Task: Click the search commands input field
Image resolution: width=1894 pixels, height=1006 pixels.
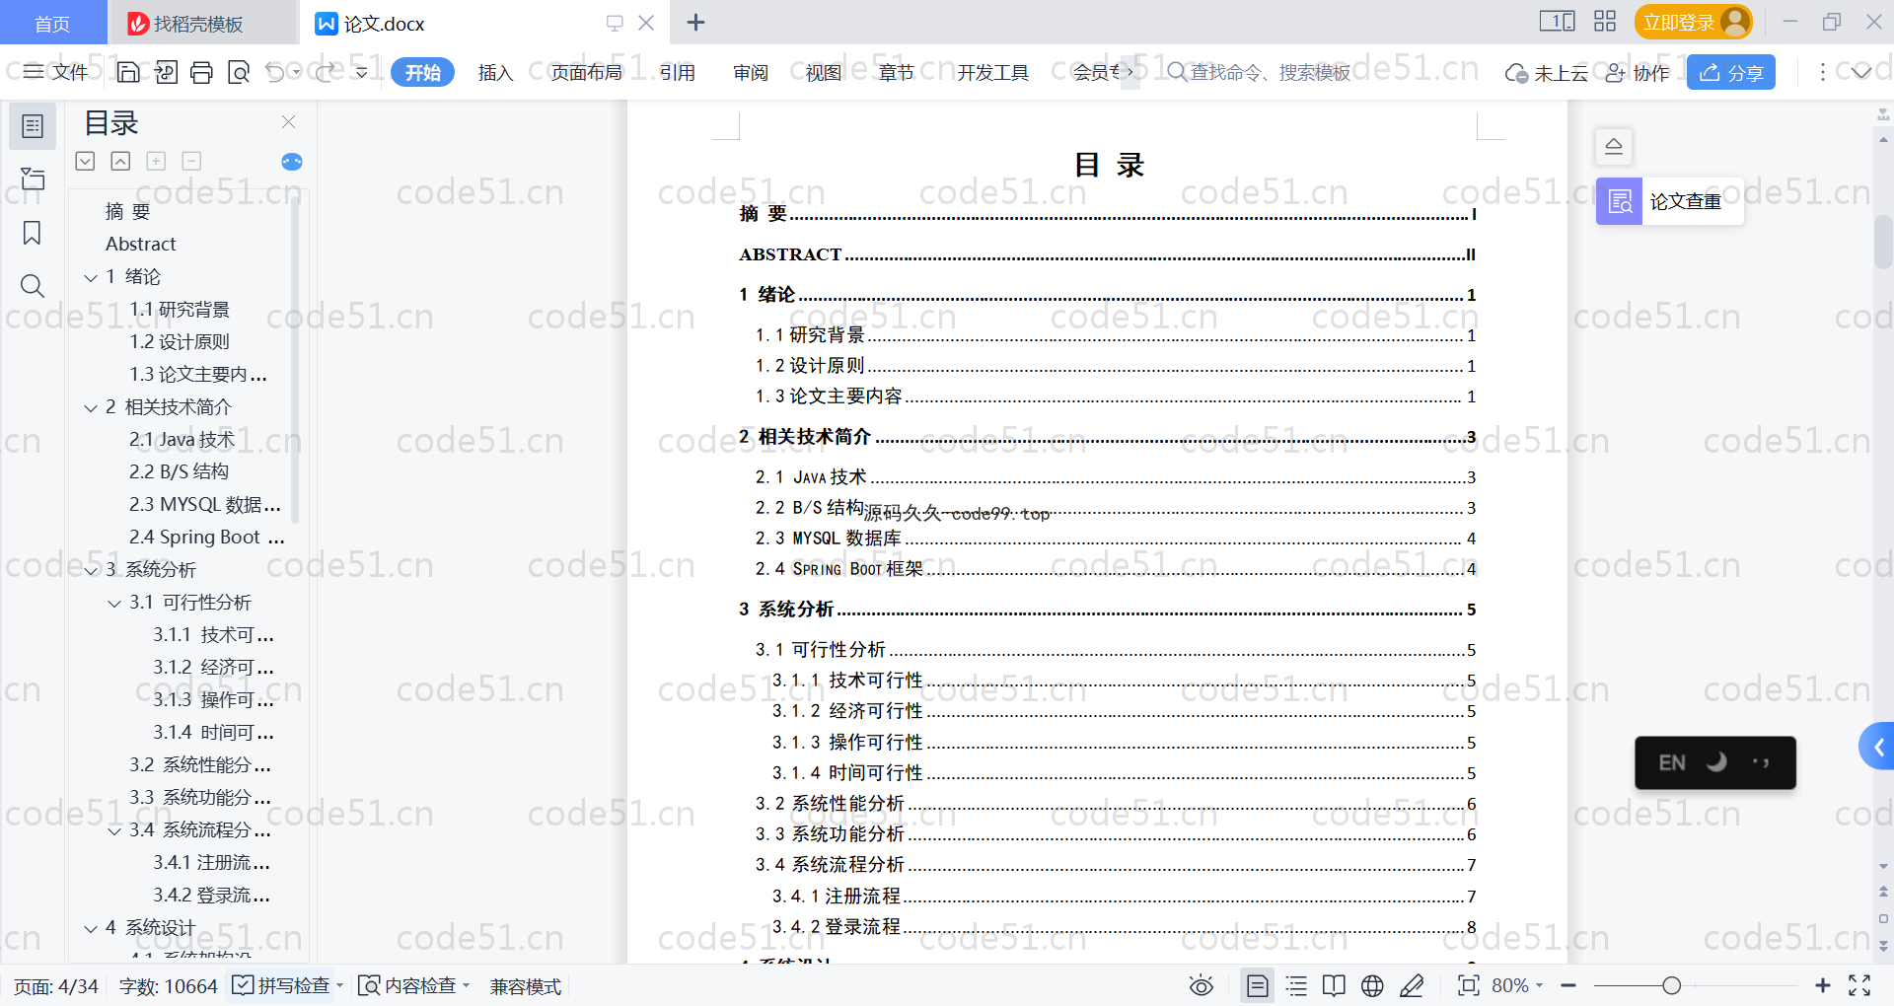Action: pos(1260,72)
